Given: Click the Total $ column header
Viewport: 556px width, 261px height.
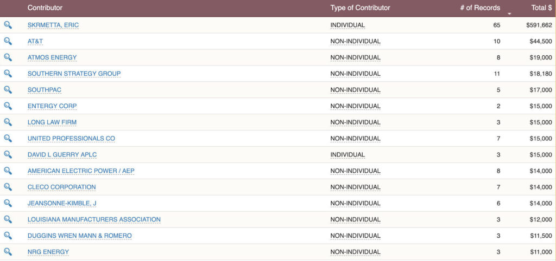Looking at the screenshot, I should pyautogui.click(x=541, y=8).
